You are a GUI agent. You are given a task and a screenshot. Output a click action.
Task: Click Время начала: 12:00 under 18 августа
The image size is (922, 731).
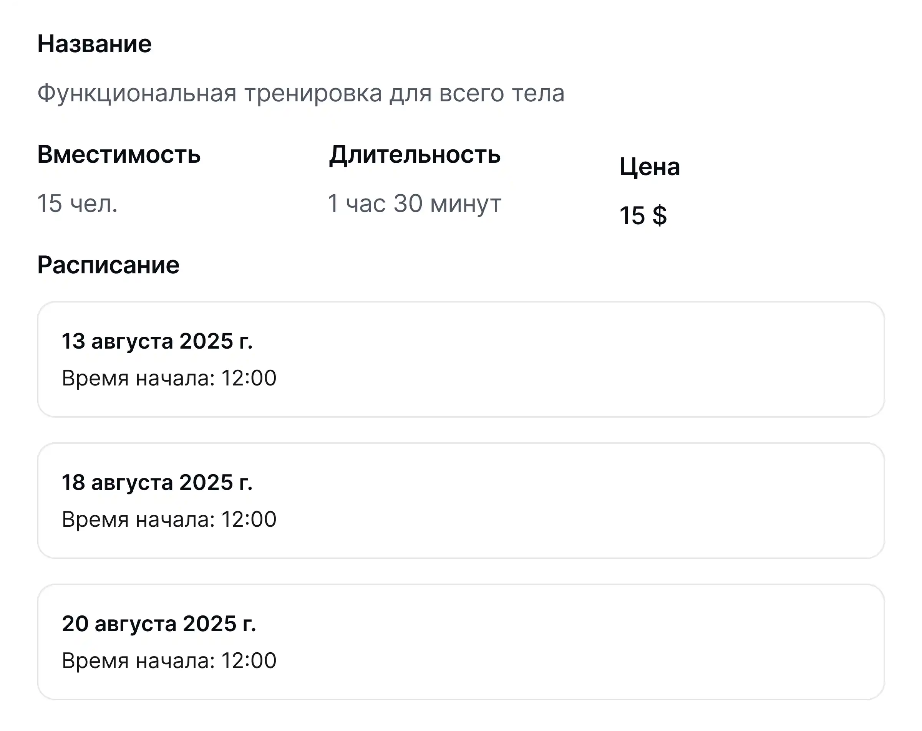[x=169, y=519]
